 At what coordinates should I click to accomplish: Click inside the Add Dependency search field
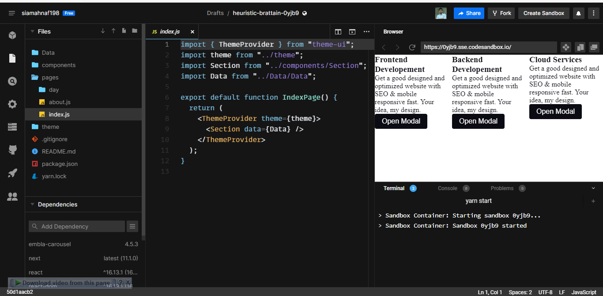click(x=76, y=226)
